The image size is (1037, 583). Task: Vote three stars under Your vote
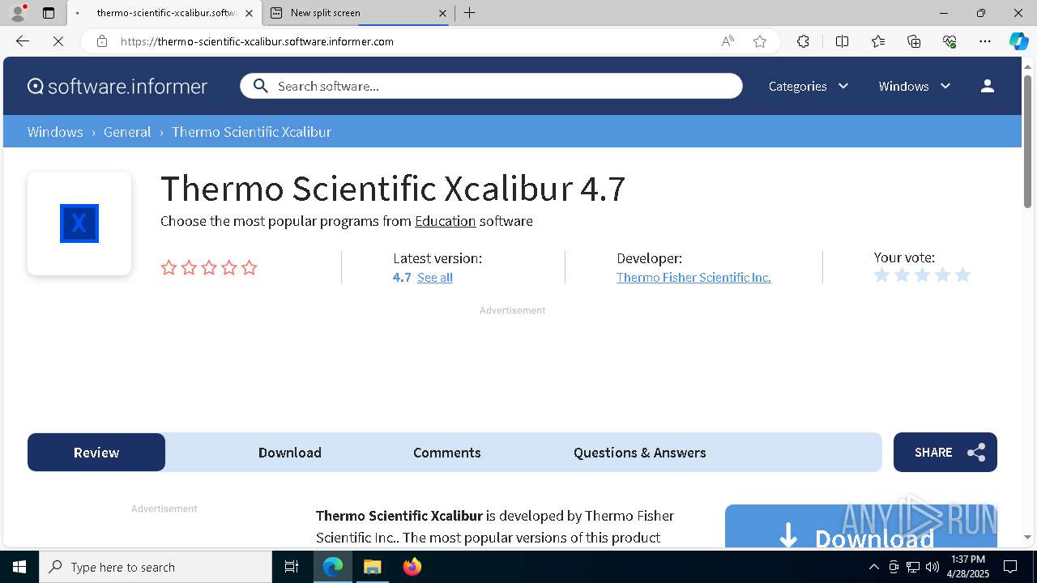pyautogui.click(x=922, y=275)
